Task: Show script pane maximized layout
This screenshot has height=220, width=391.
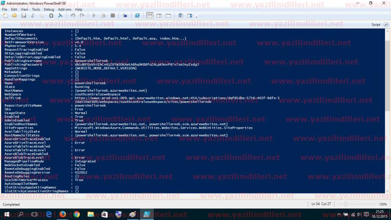Action: 168,16
